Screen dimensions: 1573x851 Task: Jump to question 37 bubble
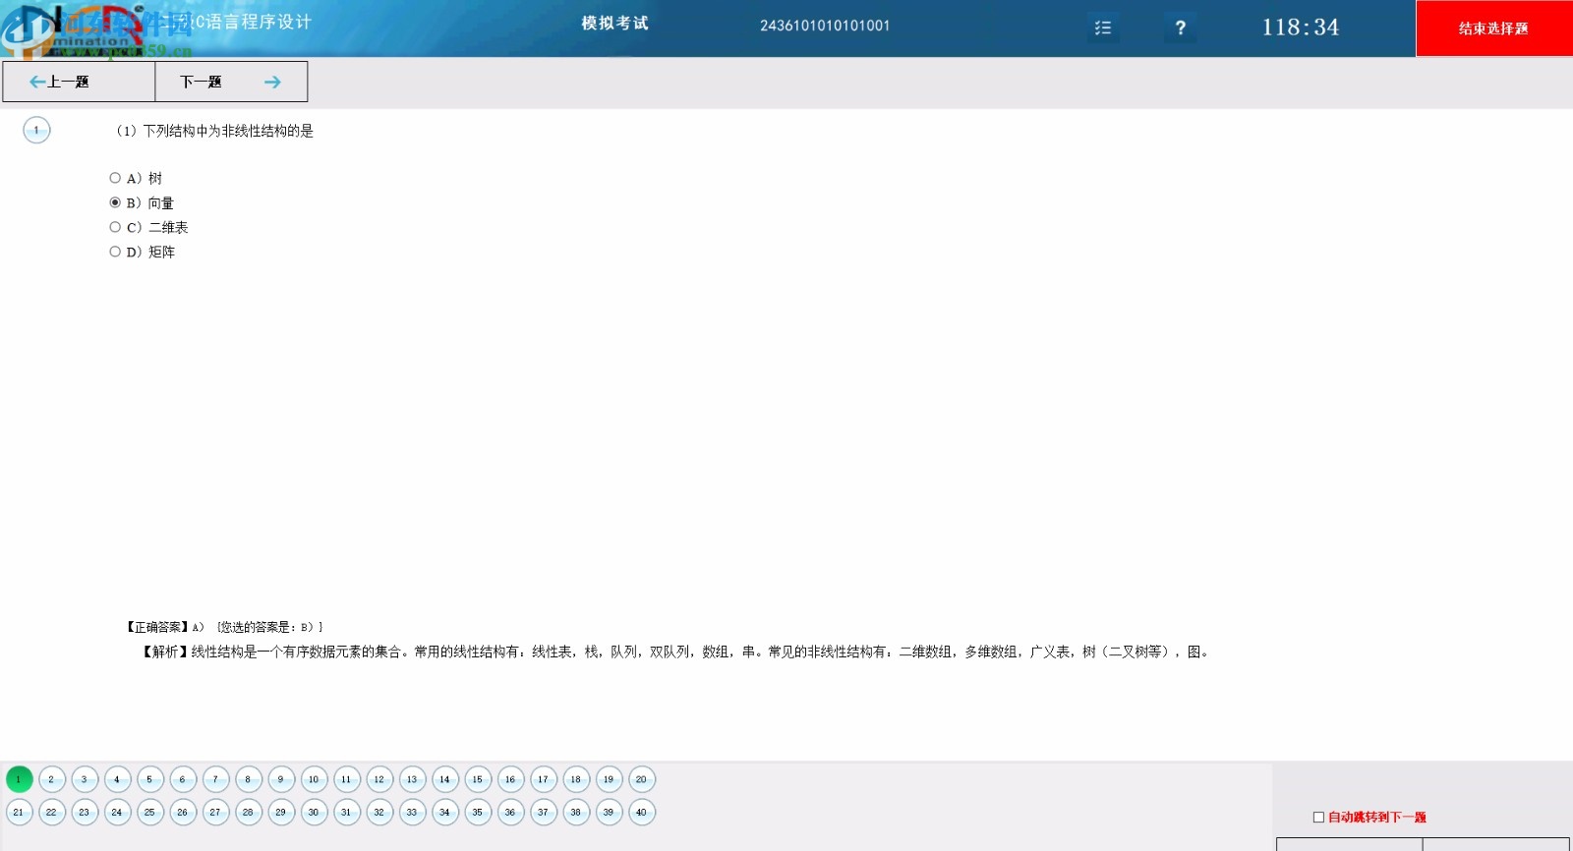(x=544, y=812)
